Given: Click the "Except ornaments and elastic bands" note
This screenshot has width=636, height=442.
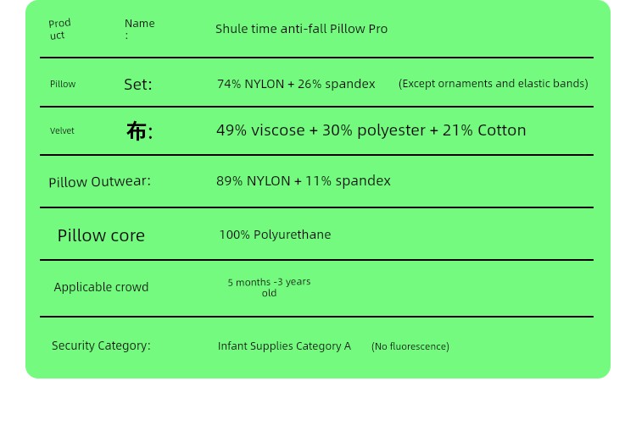Looking at the screenshot, I should click(493, 83).
